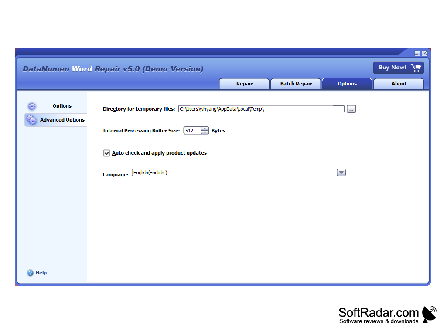Click 'Internal Processing Buffer Size:' label
The width and height of the screenshot is (447, 335).
pos(141,131)
